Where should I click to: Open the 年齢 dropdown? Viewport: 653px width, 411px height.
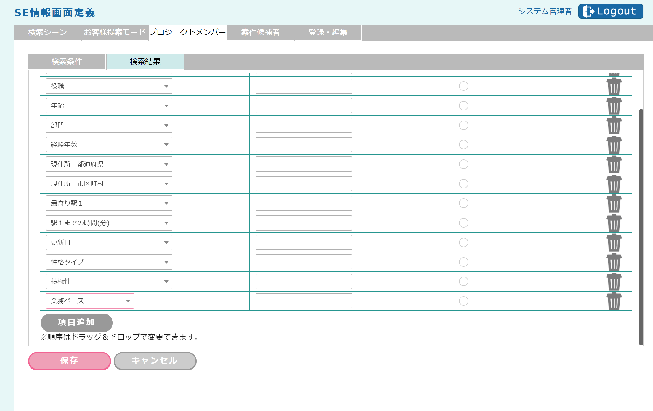[109, 106]
